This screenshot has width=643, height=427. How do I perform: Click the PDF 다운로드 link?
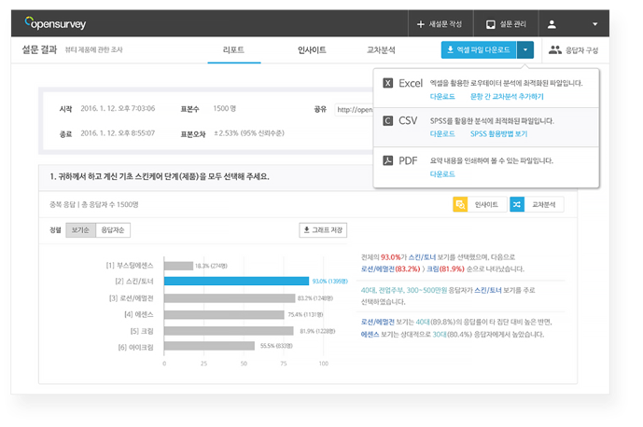coord(442,173)
